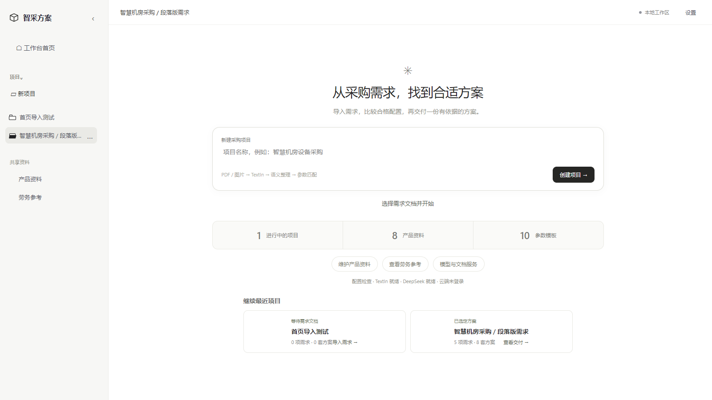Click the home icon beside 工作台首页
The height and width of the screenshot is (400, 712).
point(19,48)
